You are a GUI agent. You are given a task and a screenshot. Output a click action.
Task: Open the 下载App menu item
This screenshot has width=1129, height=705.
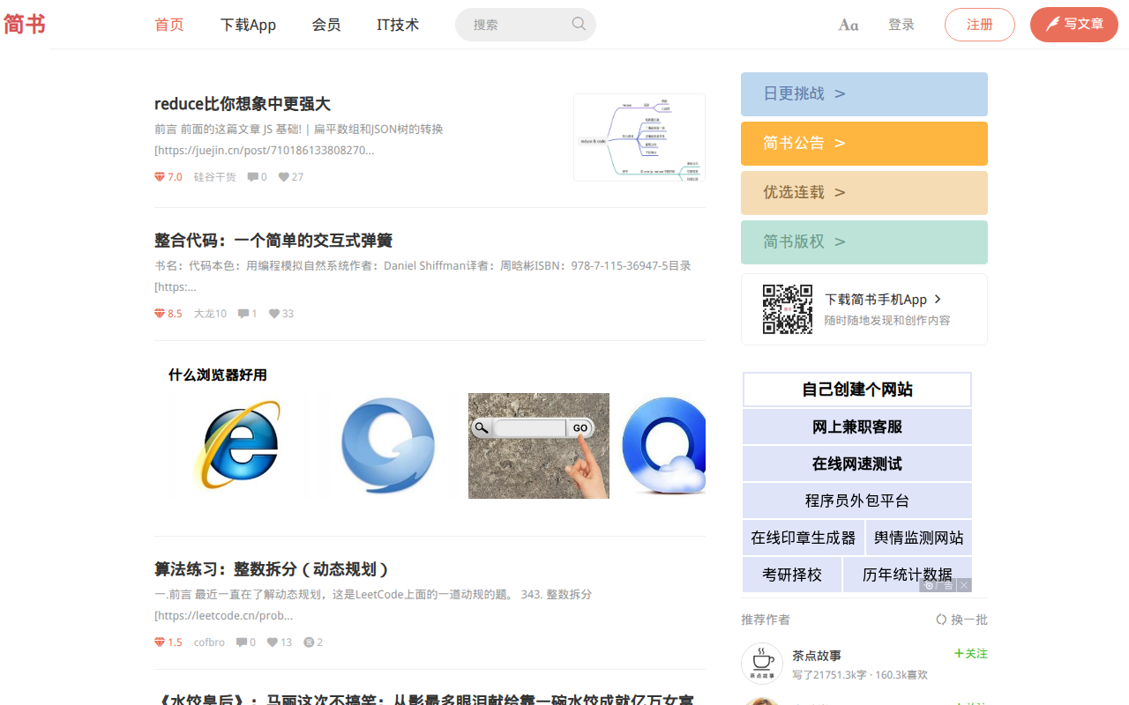coord(248,25)
